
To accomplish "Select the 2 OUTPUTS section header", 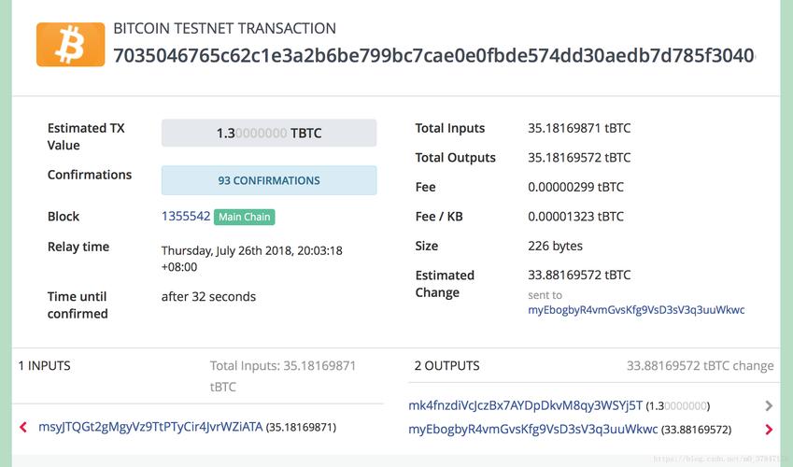I will 445,366.
